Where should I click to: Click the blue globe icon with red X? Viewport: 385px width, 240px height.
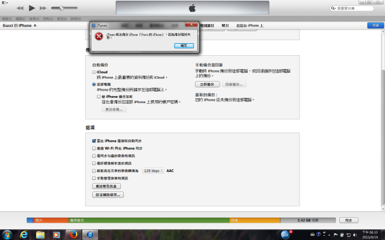(x=286, y=235)
